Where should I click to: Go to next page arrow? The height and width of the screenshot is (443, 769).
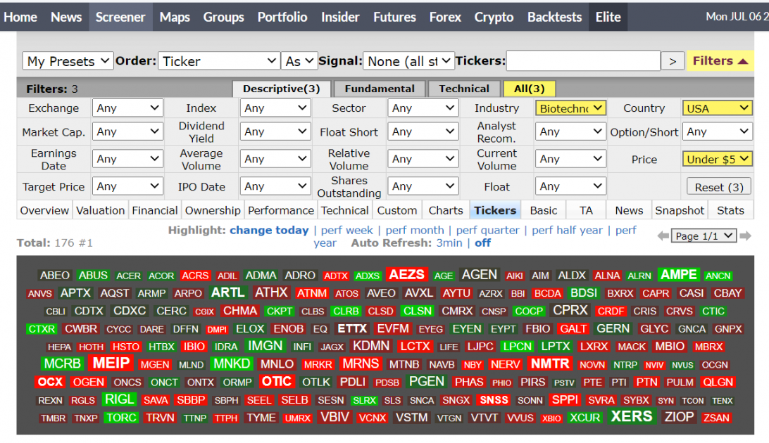click(746, 236)
